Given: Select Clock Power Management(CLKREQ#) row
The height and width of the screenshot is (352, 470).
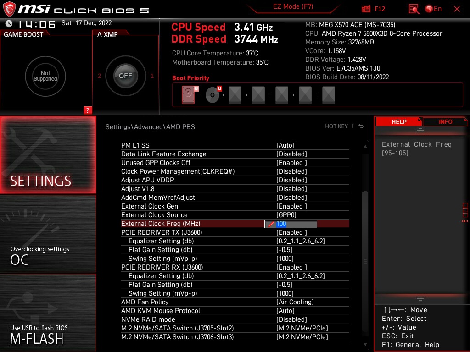Looking at the screenshot, I should [x=235, y=171].
